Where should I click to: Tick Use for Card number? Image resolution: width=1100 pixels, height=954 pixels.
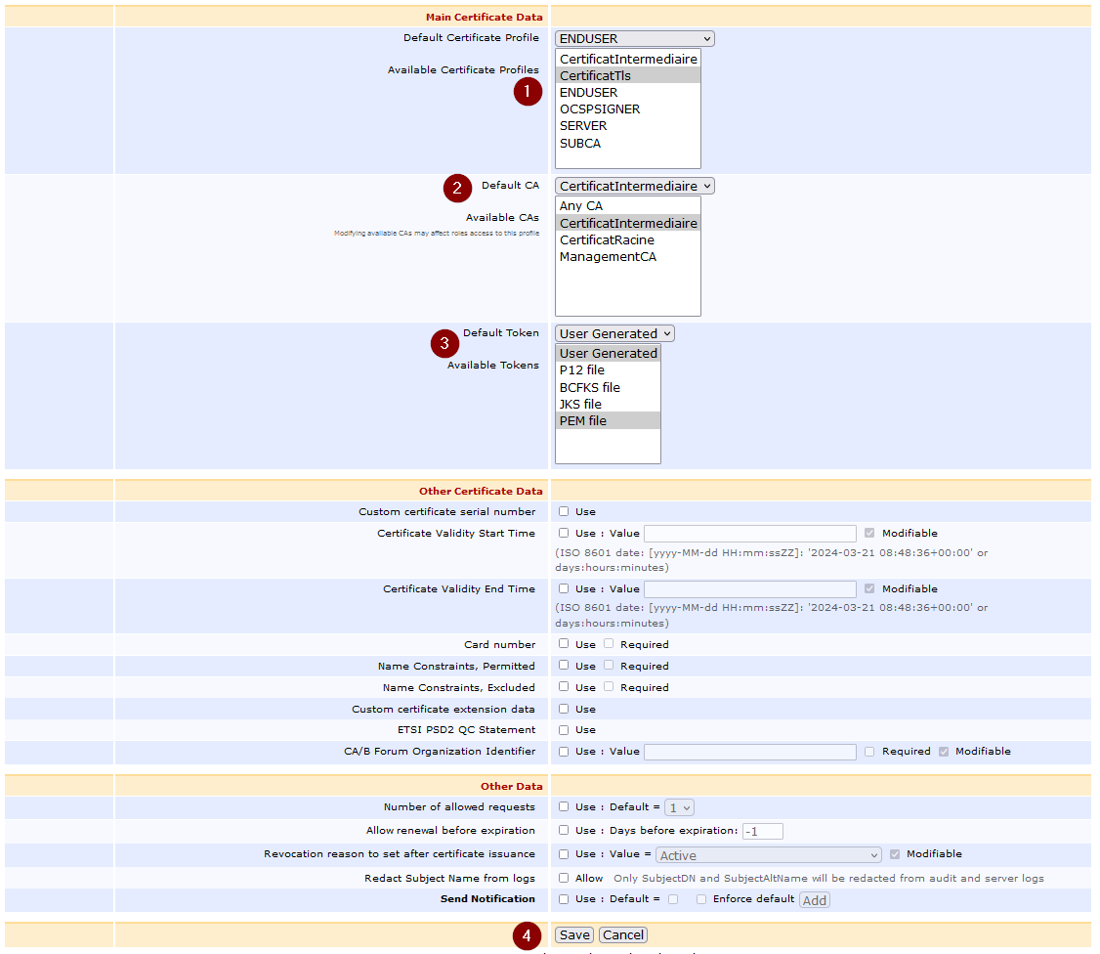pyautogui.click(x=564, y=644)
